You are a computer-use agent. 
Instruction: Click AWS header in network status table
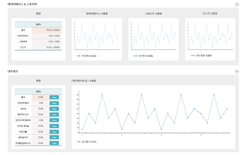(38, 91)
